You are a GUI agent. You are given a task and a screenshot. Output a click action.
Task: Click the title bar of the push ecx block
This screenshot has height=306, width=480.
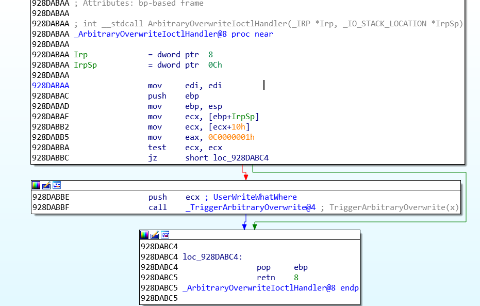click(x=258, y=185)
